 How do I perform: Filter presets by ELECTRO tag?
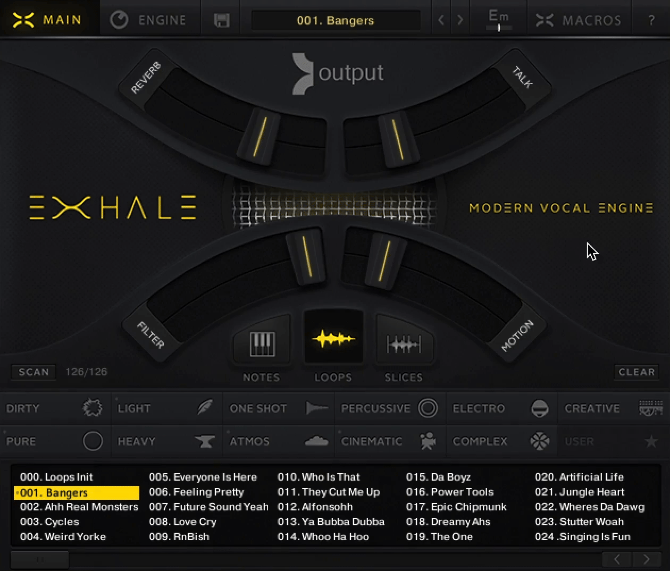point(502,408)
